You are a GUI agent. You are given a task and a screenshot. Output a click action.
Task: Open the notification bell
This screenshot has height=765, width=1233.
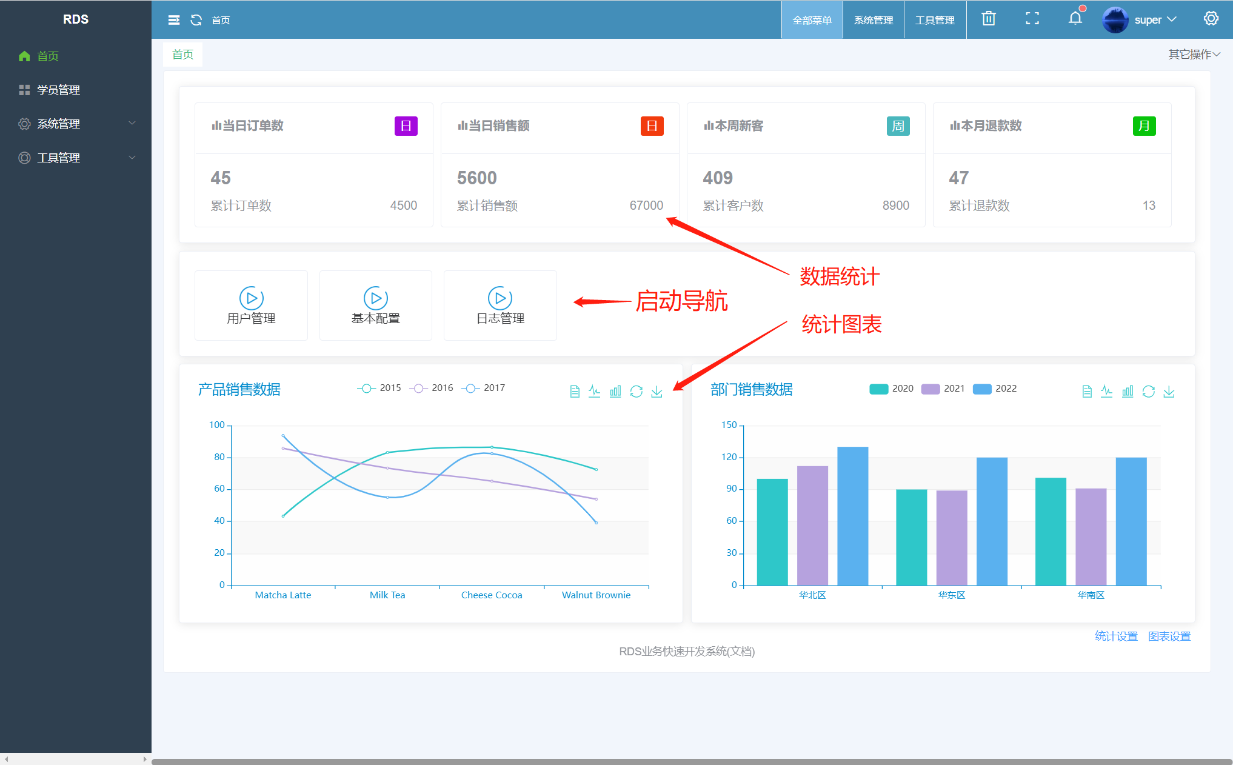click(1075, 19)
